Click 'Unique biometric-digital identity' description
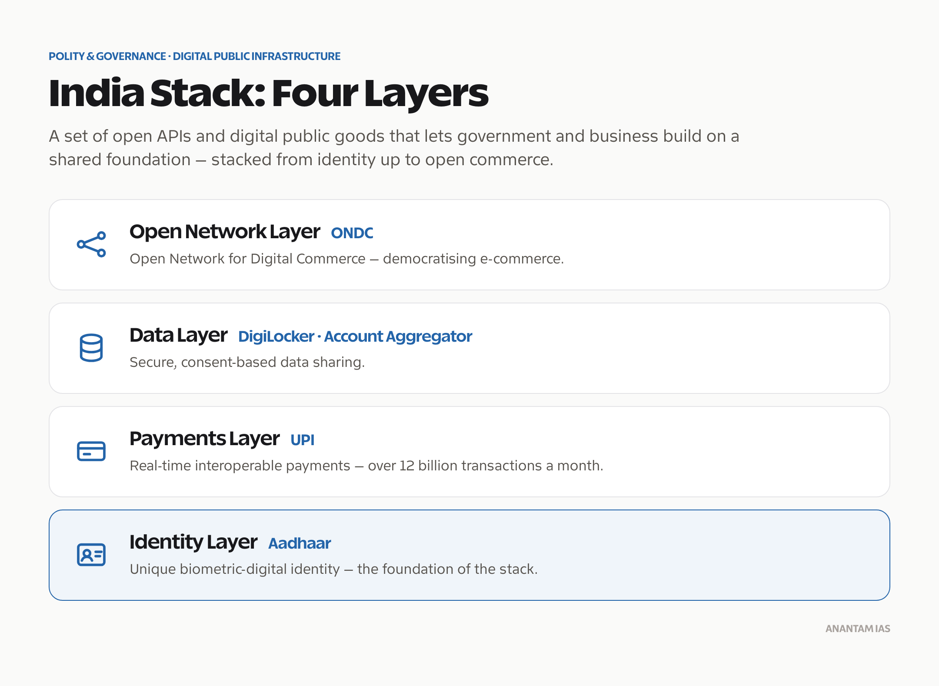This screenshot has height=686, width=939. pyautogui.click(x=334, y=569)
